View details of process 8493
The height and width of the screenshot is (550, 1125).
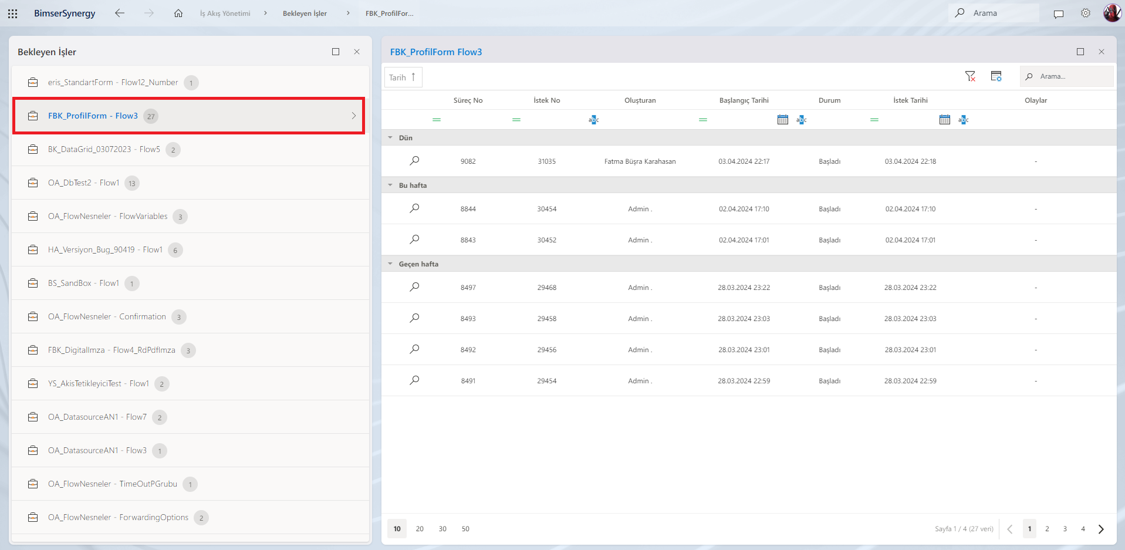pos(414,318)
